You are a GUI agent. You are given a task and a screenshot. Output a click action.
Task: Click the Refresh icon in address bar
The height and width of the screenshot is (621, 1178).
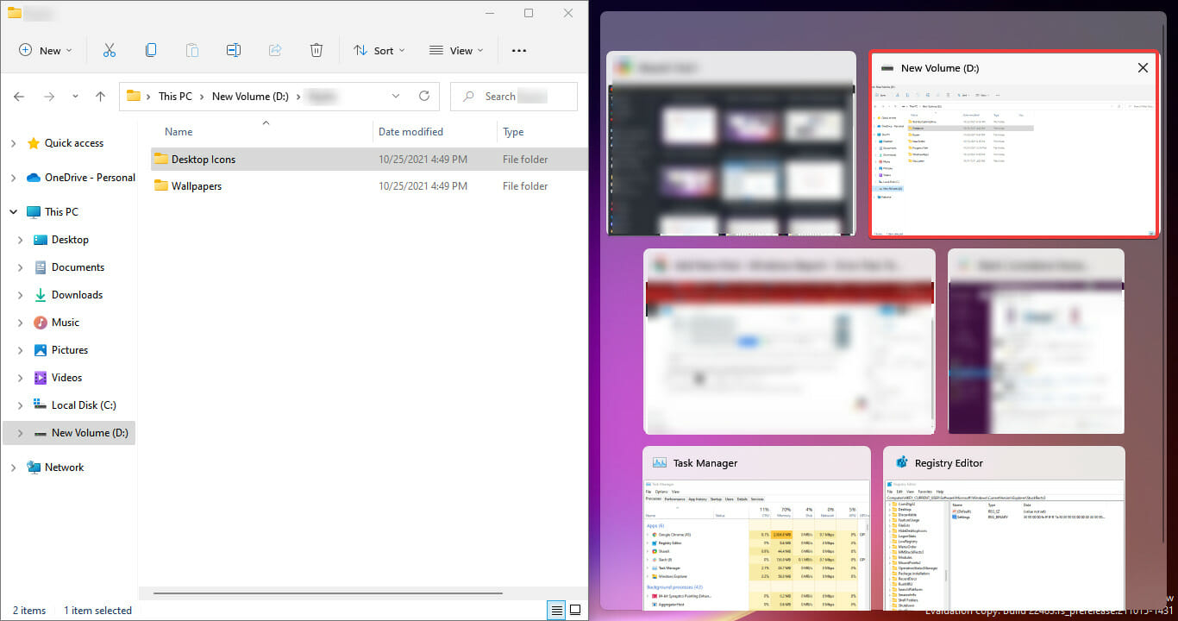pyautogui.click(x=423, y=97)
